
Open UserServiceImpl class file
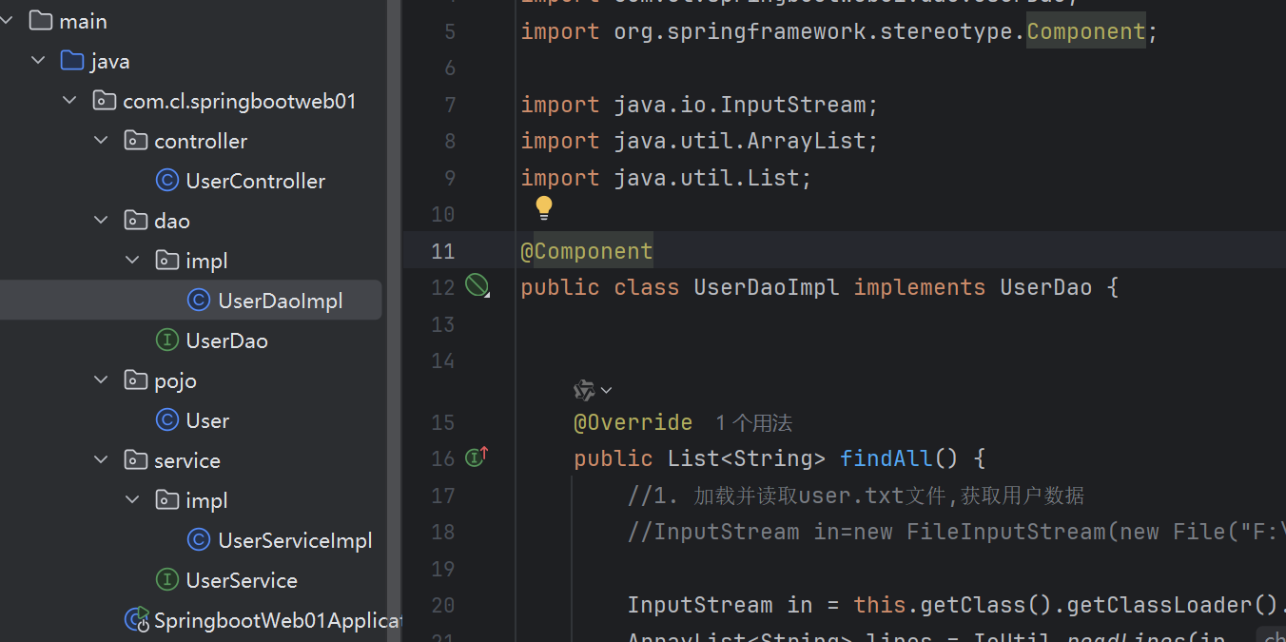click(x=295, y=540)
